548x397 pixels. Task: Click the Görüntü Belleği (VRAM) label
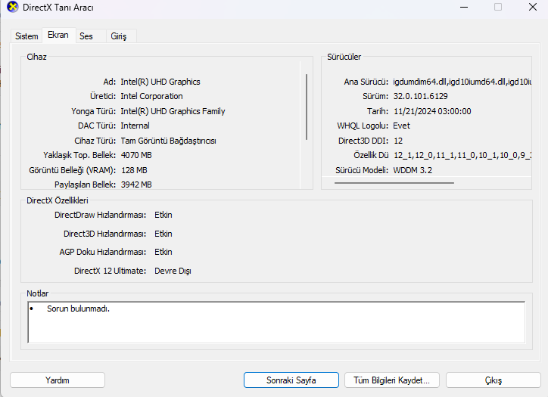pos(73,170)
